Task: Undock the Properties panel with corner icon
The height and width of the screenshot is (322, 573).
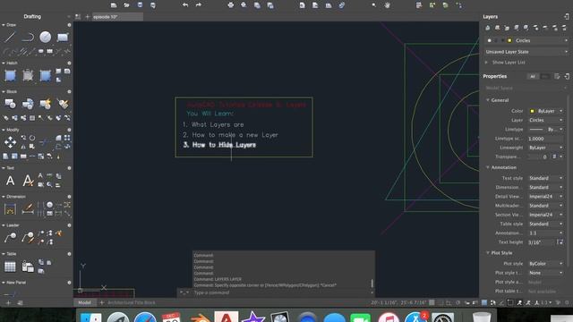Action: (567, 76)
